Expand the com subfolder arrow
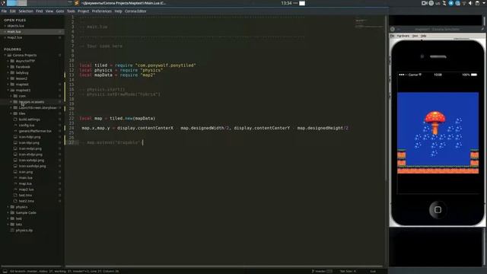This screenshot has height=274, width=487. (11, 96)
